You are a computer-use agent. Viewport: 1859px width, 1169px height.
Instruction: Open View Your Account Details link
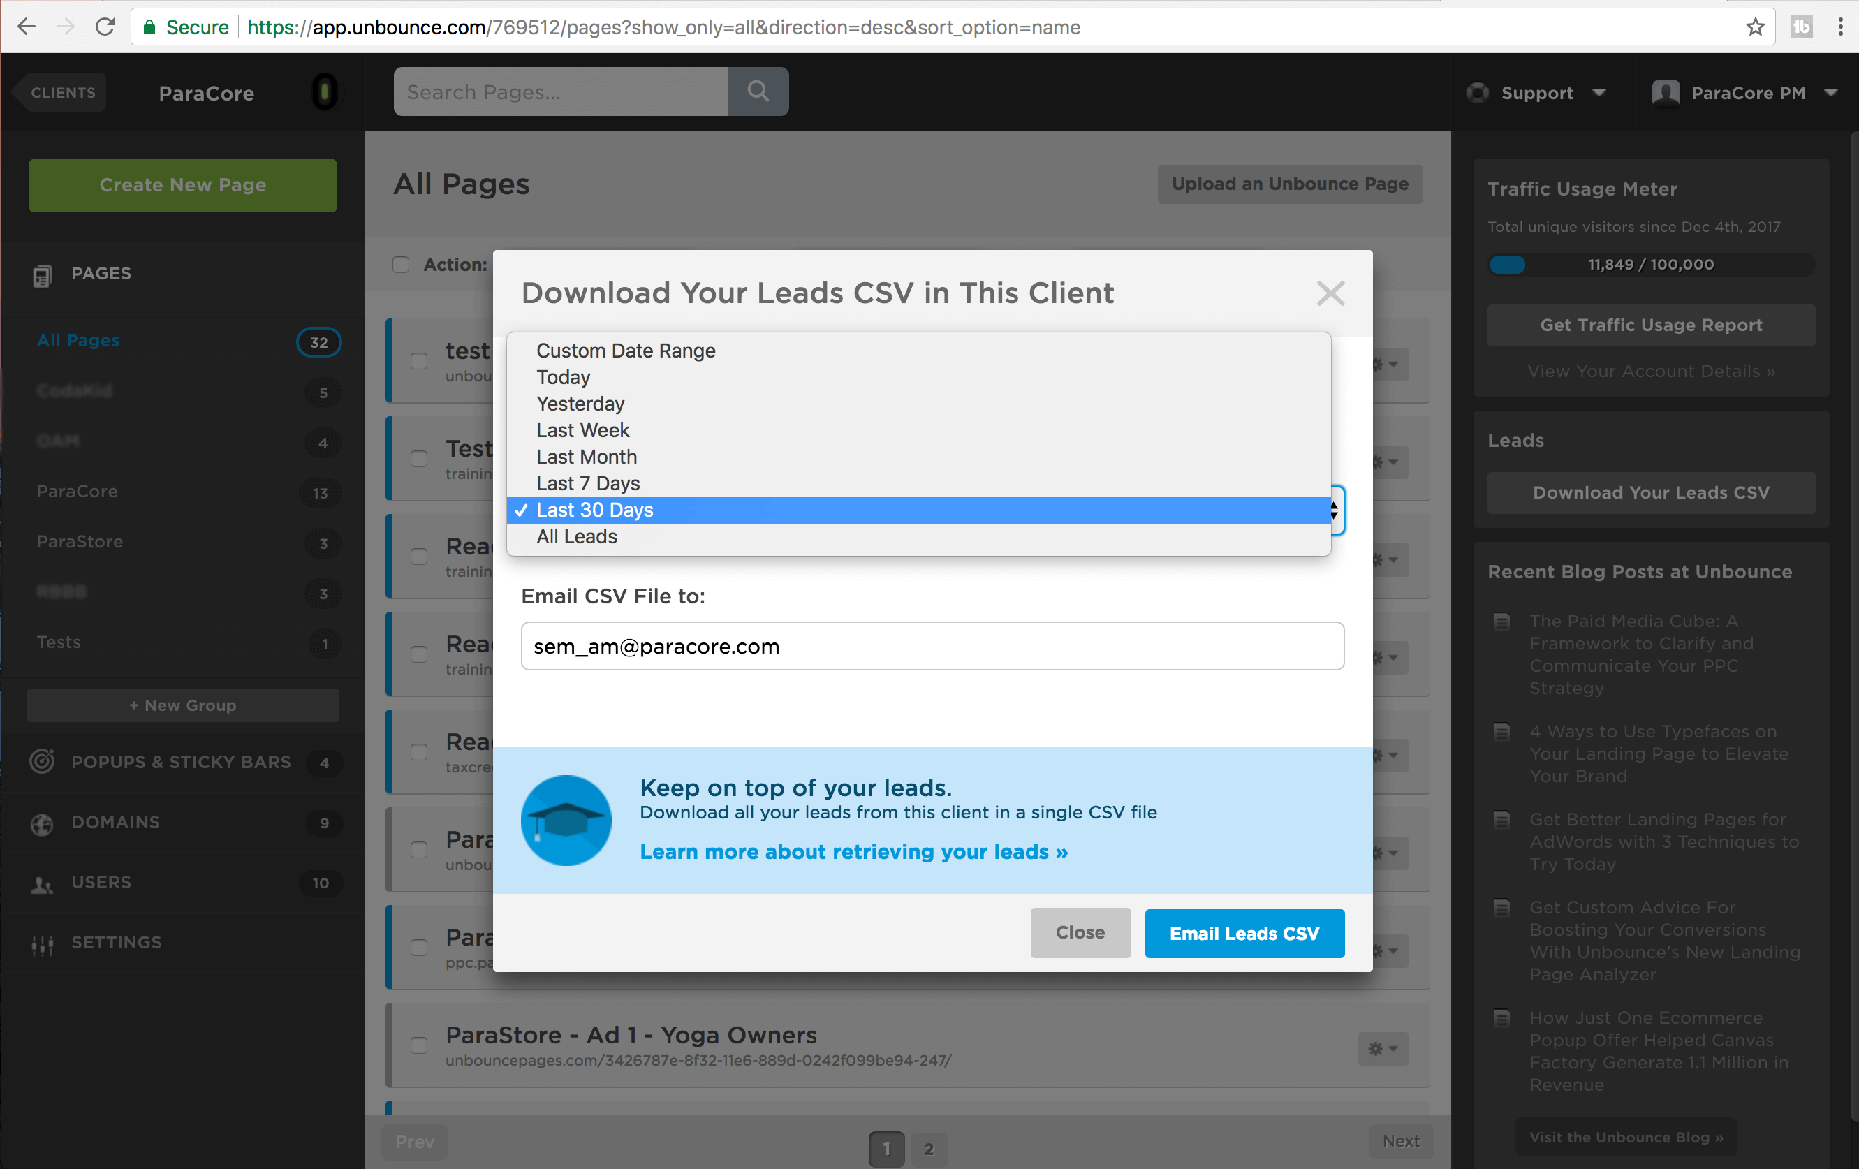click(1652, 372)
